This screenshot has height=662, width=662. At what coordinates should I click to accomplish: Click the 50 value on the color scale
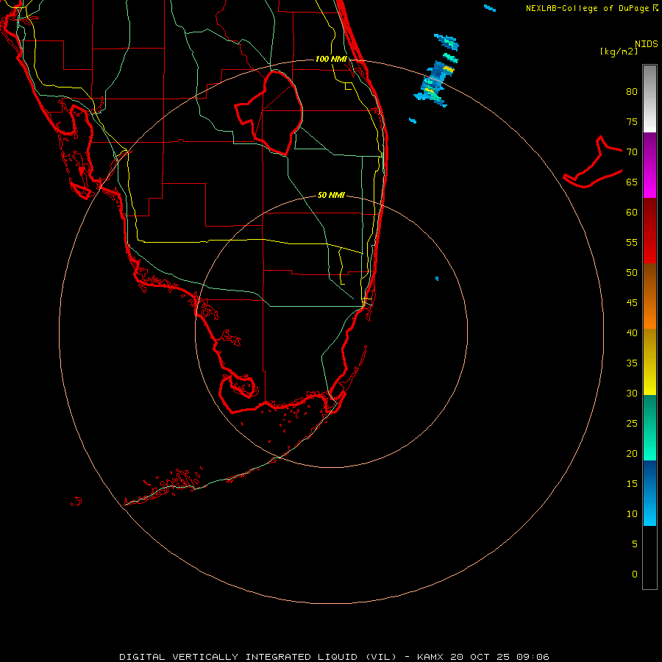(x=632, y=273)
